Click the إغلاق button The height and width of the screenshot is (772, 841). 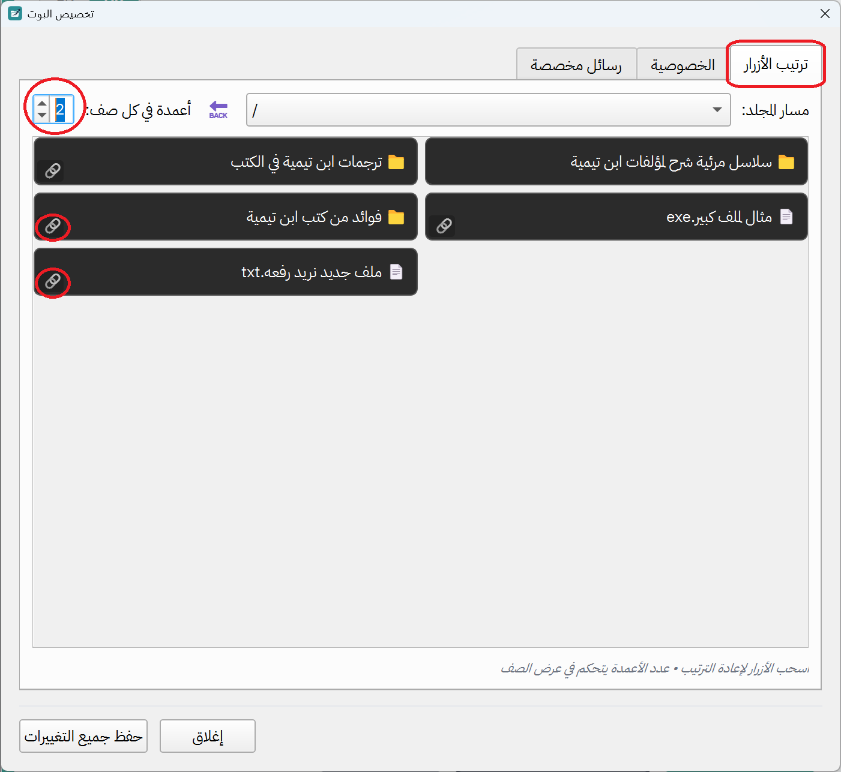click(207, 736)
